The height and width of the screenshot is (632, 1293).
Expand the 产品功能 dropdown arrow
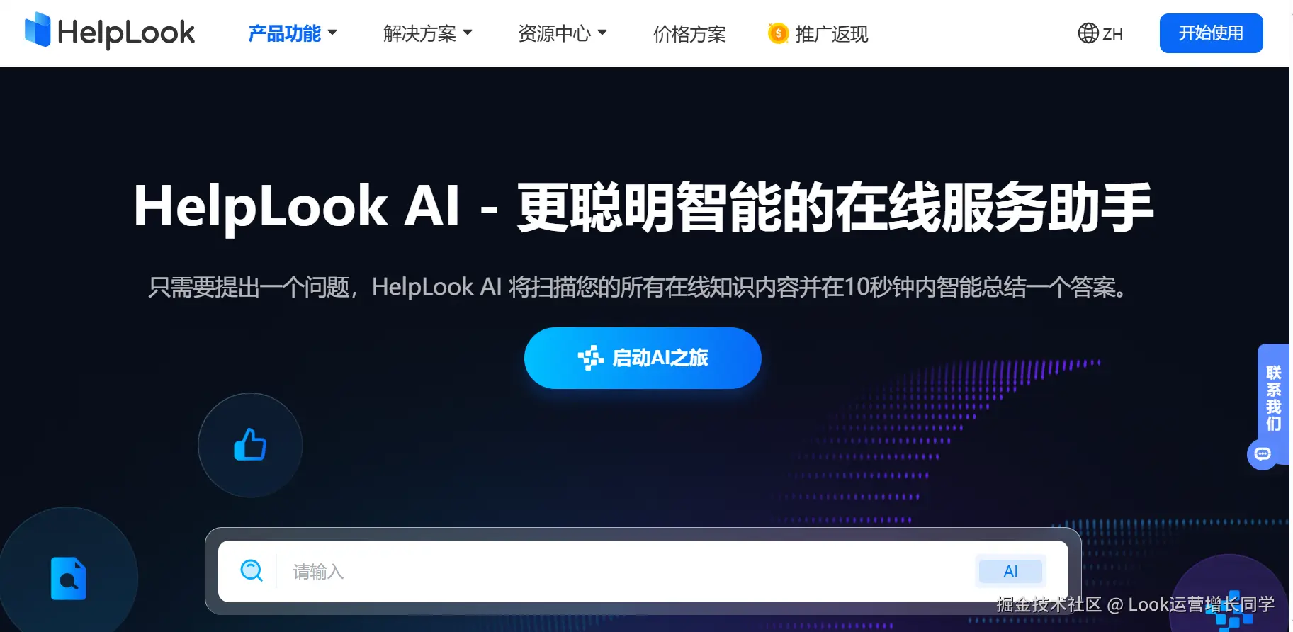click(x=332, y=33)
